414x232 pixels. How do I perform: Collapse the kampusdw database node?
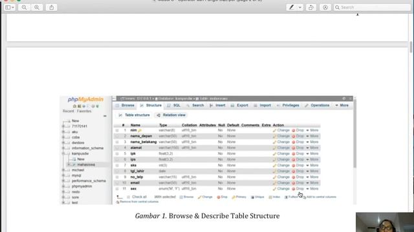(63, 153)
